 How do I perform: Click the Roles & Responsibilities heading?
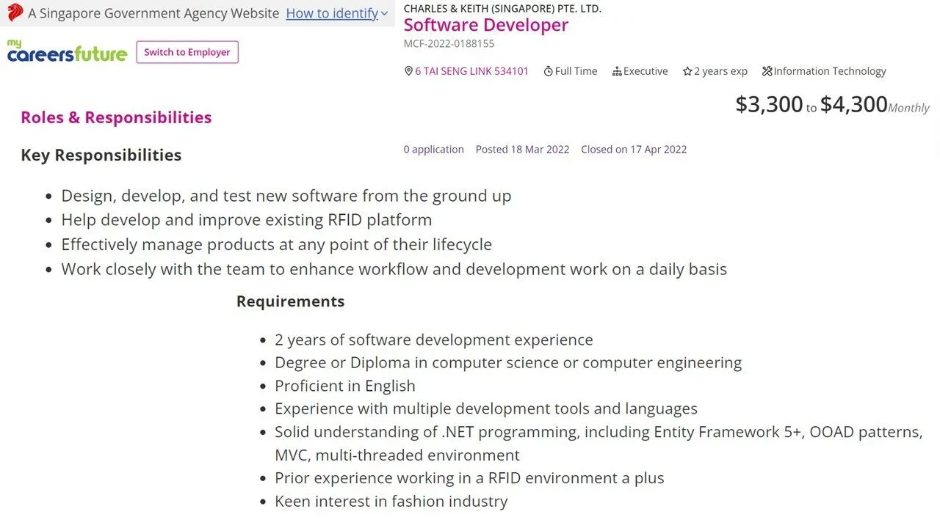click(x=116, y=117)
